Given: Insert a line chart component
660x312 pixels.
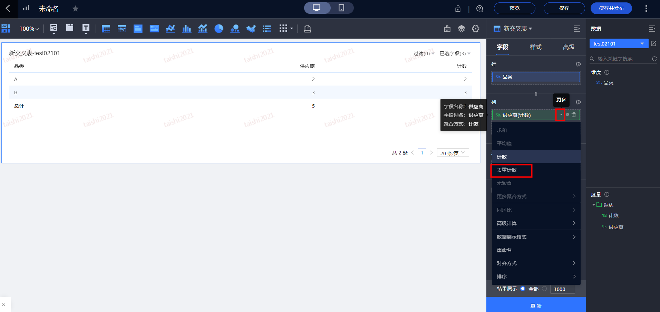Looking at the screenshot, I should (x=170, y=29).
